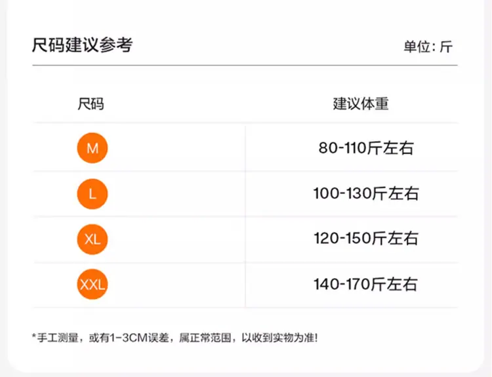The image size is (492, 377).
Task: Click the 单位: 斤 unit label
Action: click(428, 47)
